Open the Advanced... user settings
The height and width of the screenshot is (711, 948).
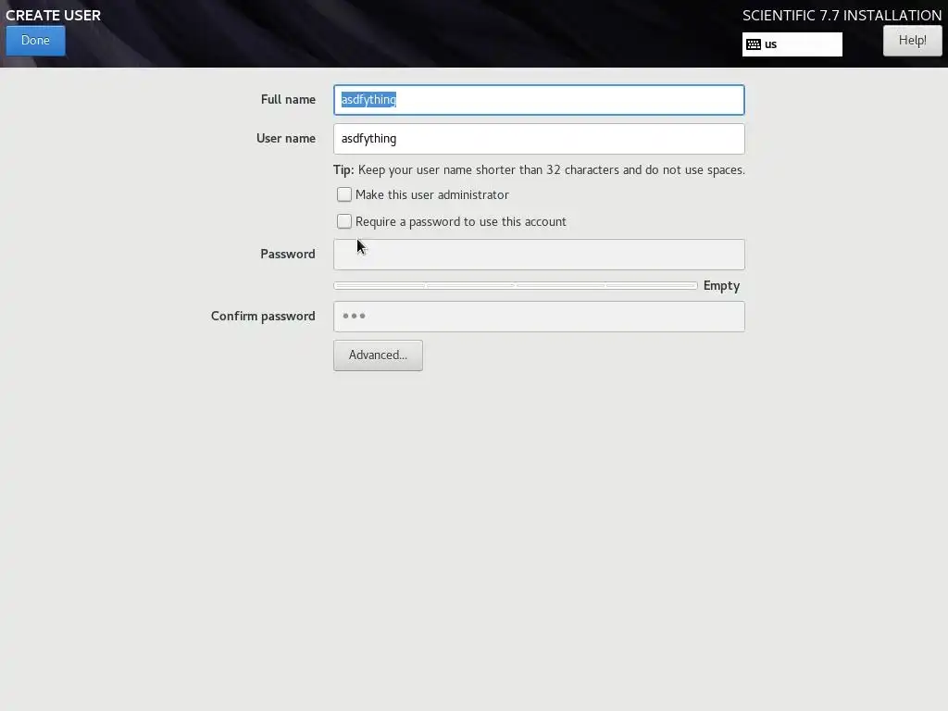point(378,355)
